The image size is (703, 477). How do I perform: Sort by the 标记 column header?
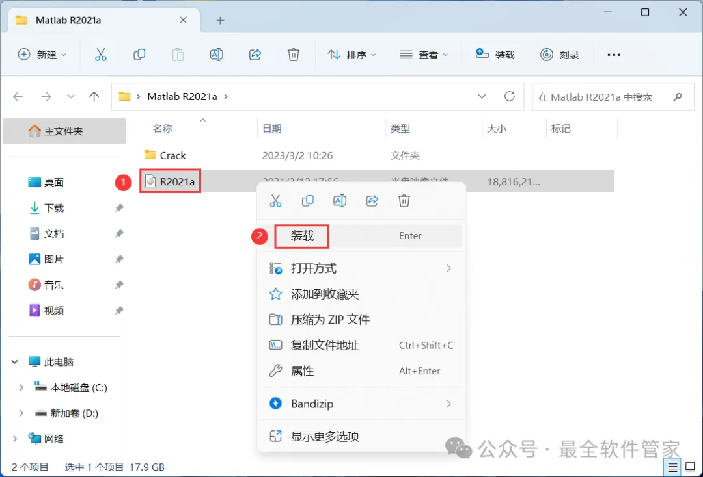click(561, 129)
